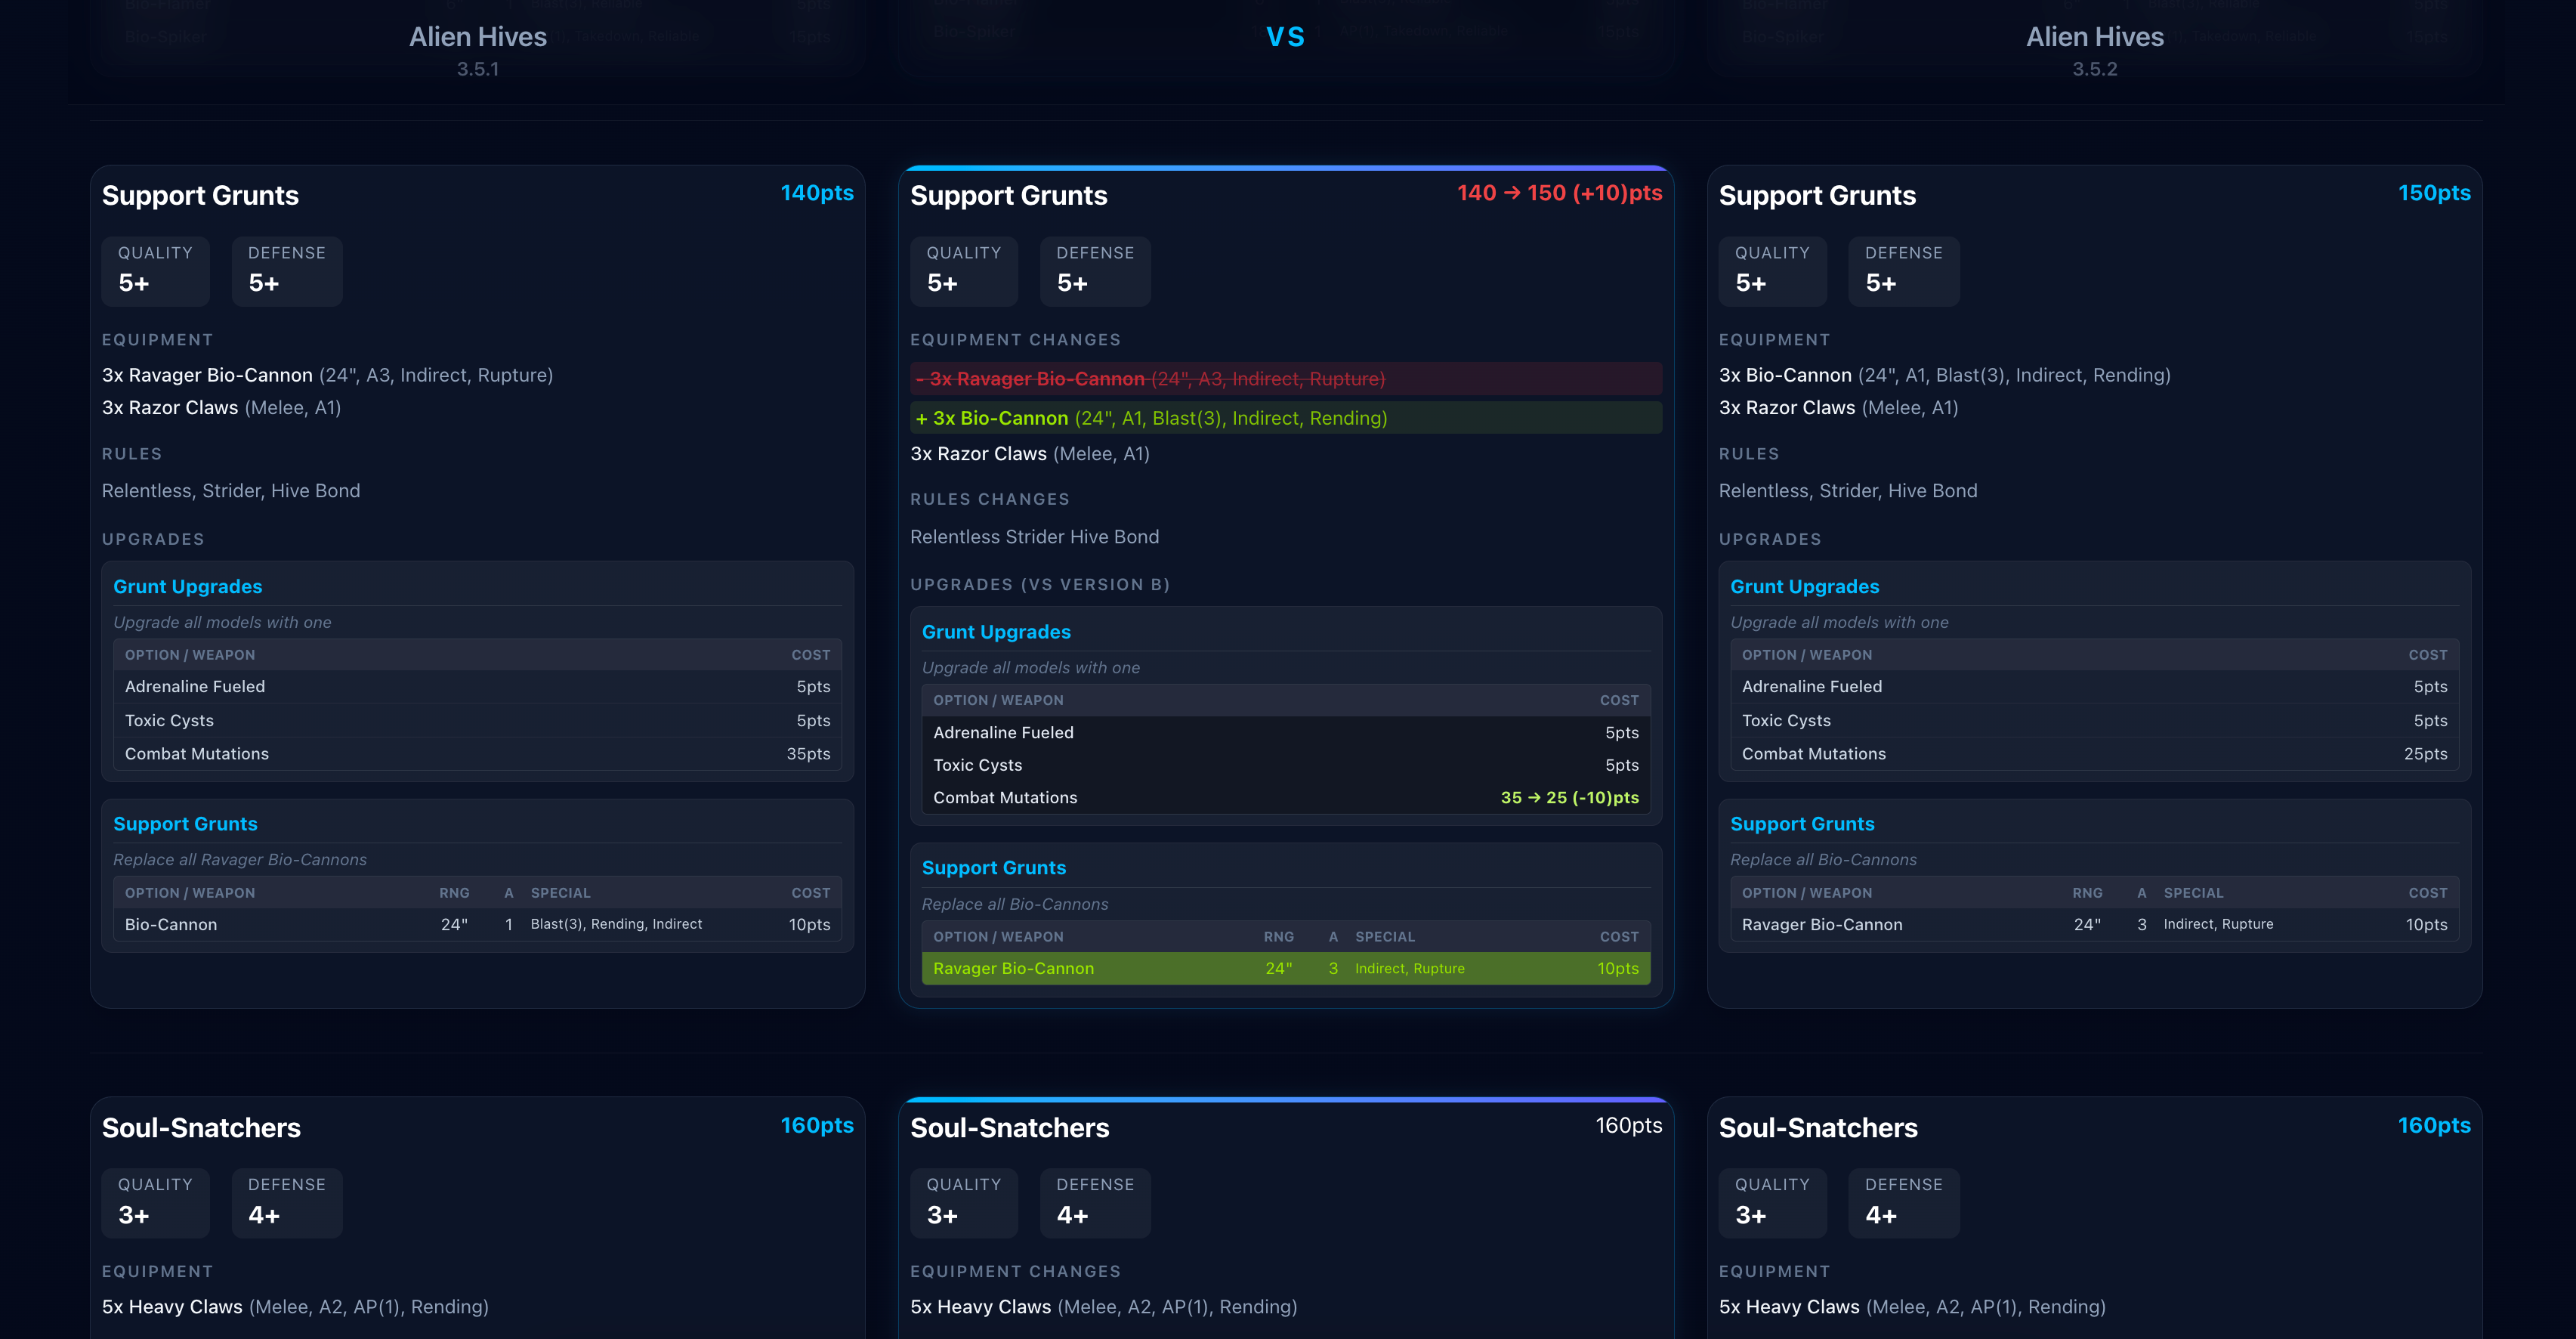Click the 140pts cost on Support Grunts
Viewport: 2576px width, 1339px height.
tap(817, 193)
